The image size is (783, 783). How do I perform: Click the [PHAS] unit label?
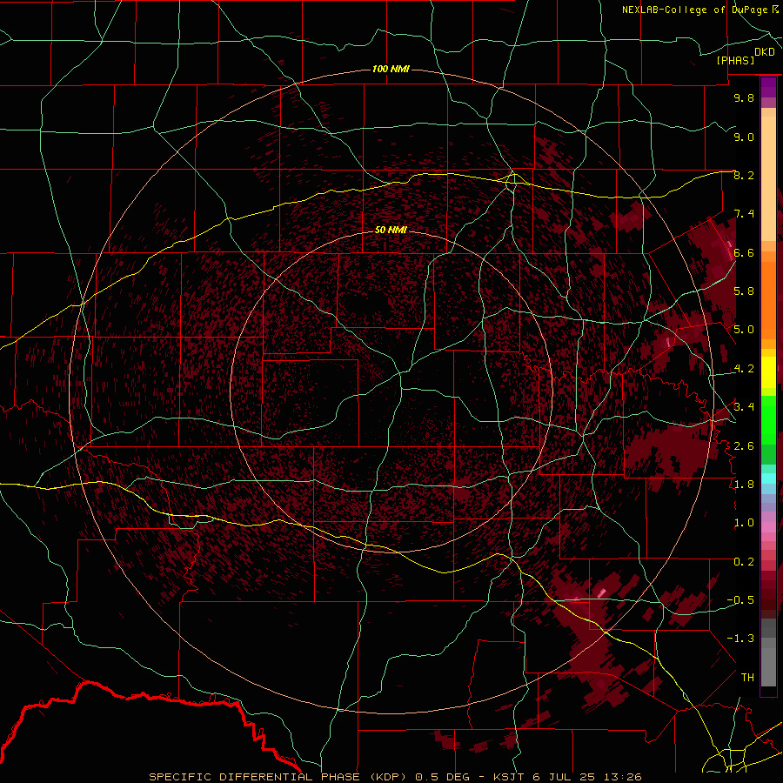pos(735,61)
